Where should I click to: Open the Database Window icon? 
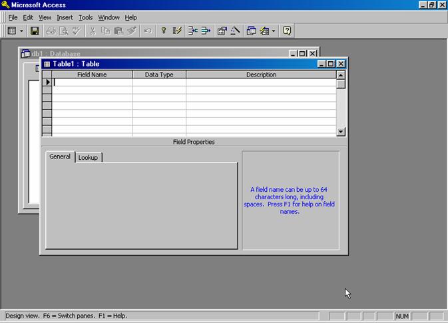click(x=252, y=31)
